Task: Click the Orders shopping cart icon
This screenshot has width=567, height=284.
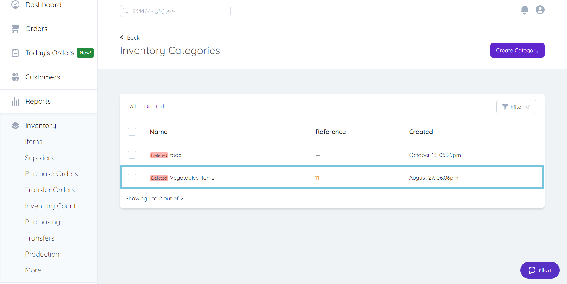Action: tap(15, 29)
